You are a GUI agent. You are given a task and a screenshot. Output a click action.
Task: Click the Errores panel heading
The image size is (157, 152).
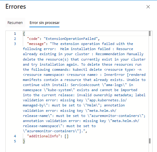(16, 7)
